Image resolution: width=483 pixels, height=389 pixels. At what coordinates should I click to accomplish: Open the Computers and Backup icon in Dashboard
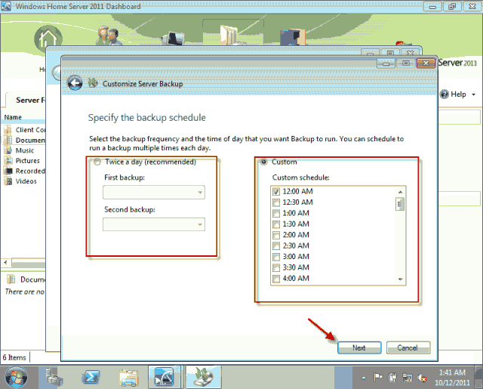tap(174, 39)
